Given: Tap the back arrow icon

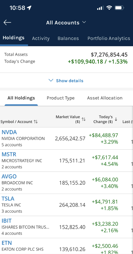Looking at the screenshot, I should pyautogui.click(x=7, y=23).
